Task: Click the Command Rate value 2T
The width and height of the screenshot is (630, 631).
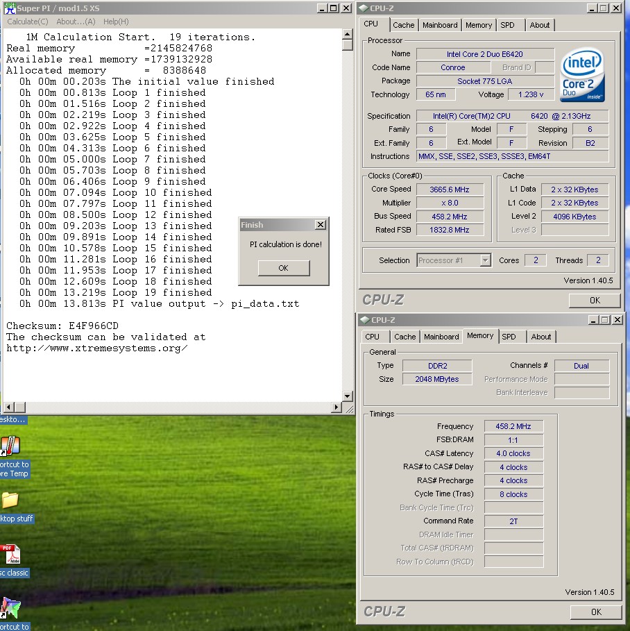Action: 513,521
